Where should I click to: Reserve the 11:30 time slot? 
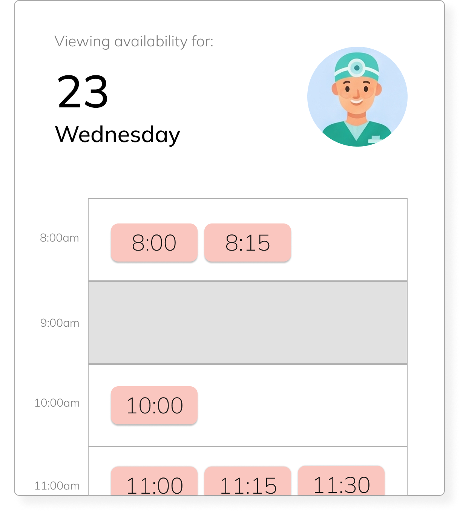341,484
